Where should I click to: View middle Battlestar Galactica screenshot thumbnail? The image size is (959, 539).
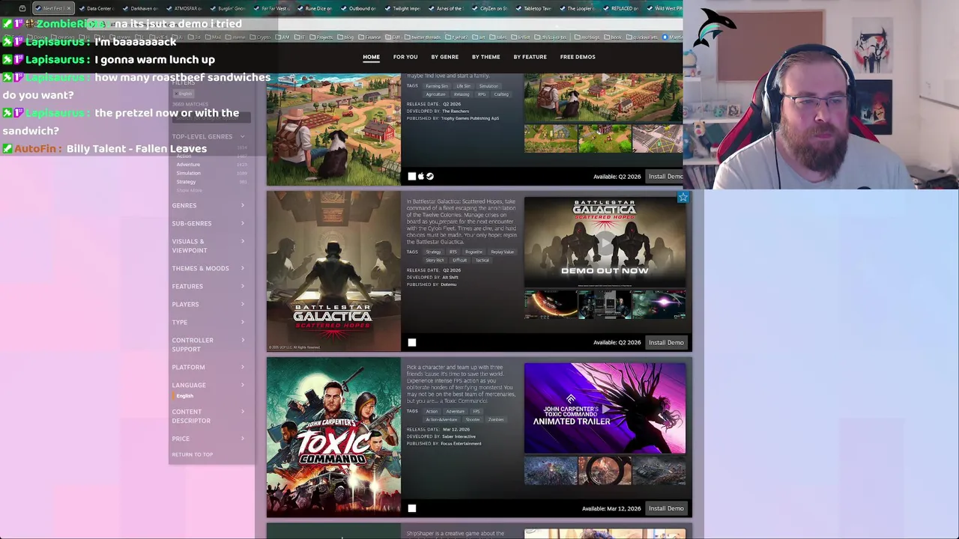605,305
